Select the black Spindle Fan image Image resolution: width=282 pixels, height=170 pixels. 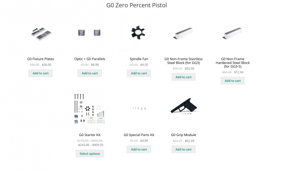(138, 32)
